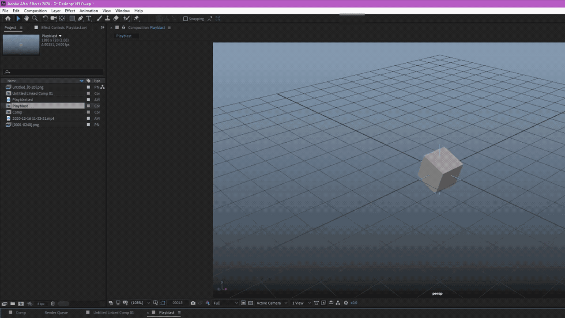This screenshot has height=318, width=565.
Task: Toggle label color of Comp item
Action: pyautogui.click(x=88, y=112)
